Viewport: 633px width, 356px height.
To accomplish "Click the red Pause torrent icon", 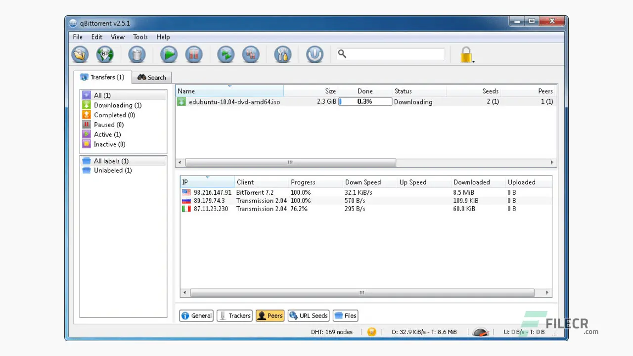I will [194, 54].
